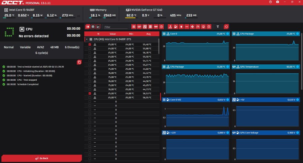Click the 'Schedule Completed' log entry
Viewport: 303px width, 163px height.
[28, 84]
